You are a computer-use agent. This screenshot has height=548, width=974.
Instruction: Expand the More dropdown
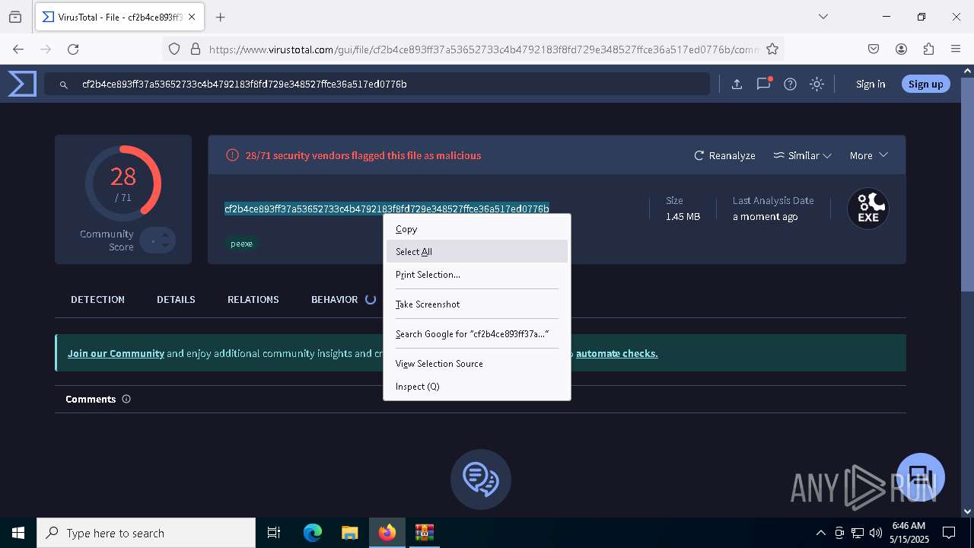868,155
